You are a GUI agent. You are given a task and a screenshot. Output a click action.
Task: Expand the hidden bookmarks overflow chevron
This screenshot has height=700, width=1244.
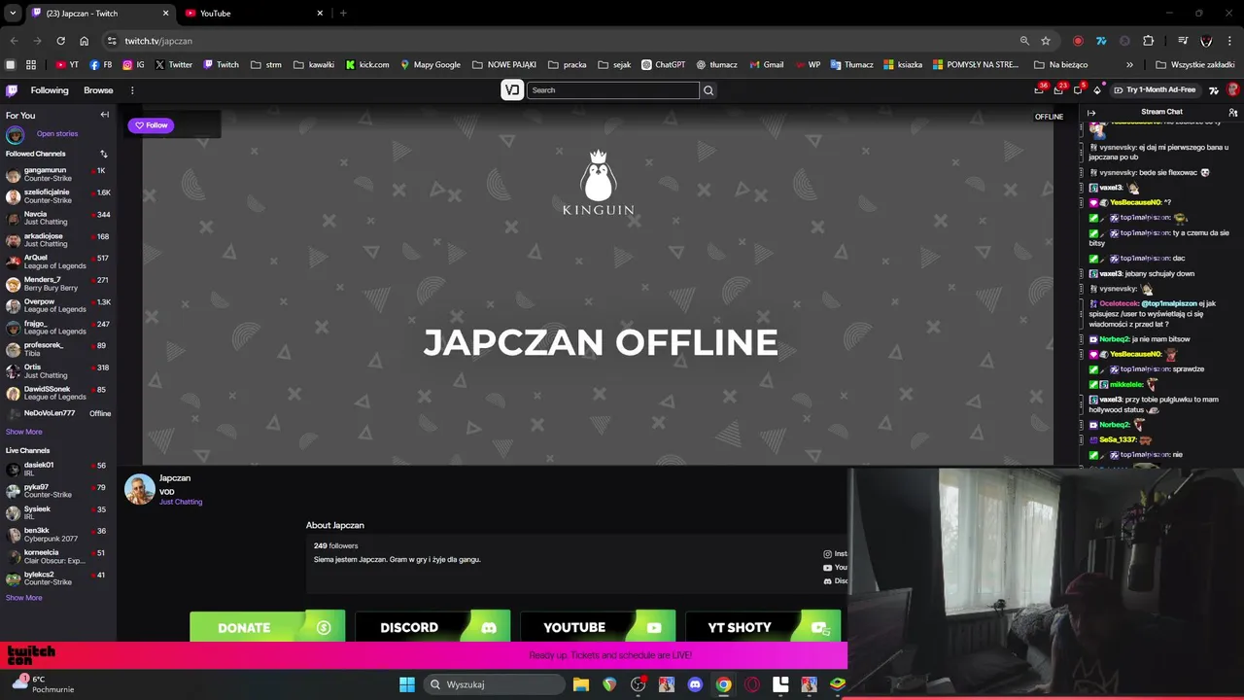click(1129, 65)
